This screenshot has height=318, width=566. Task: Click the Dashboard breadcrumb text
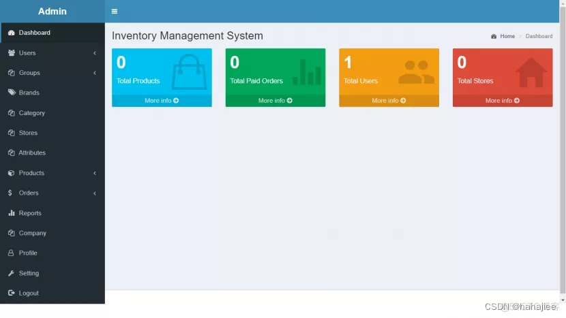click(539, 36)
